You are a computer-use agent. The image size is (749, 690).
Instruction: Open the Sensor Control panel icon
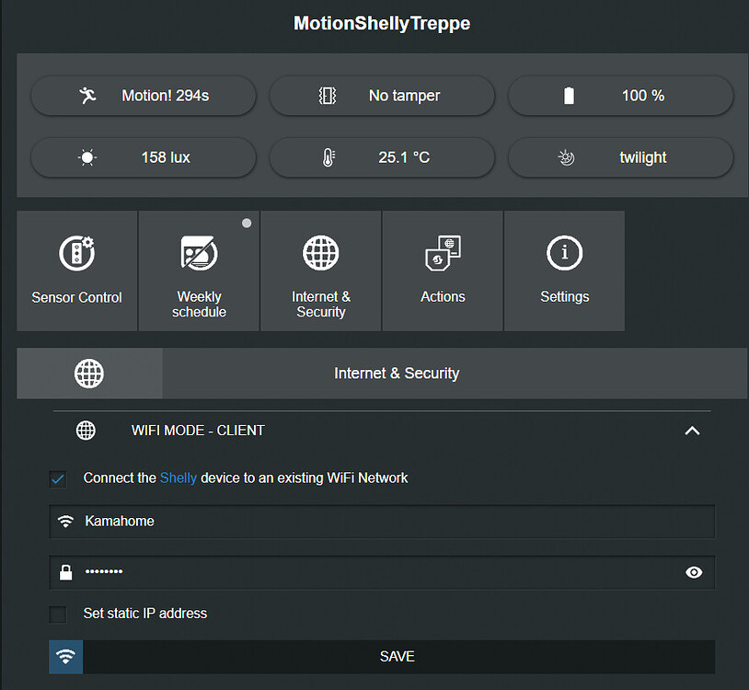coord(76,253)
